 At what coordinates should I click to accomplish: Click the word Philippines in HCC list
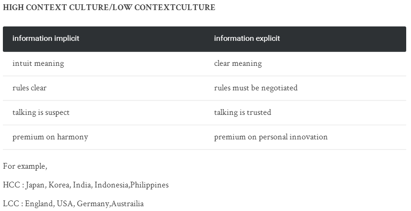click(149, 185)
